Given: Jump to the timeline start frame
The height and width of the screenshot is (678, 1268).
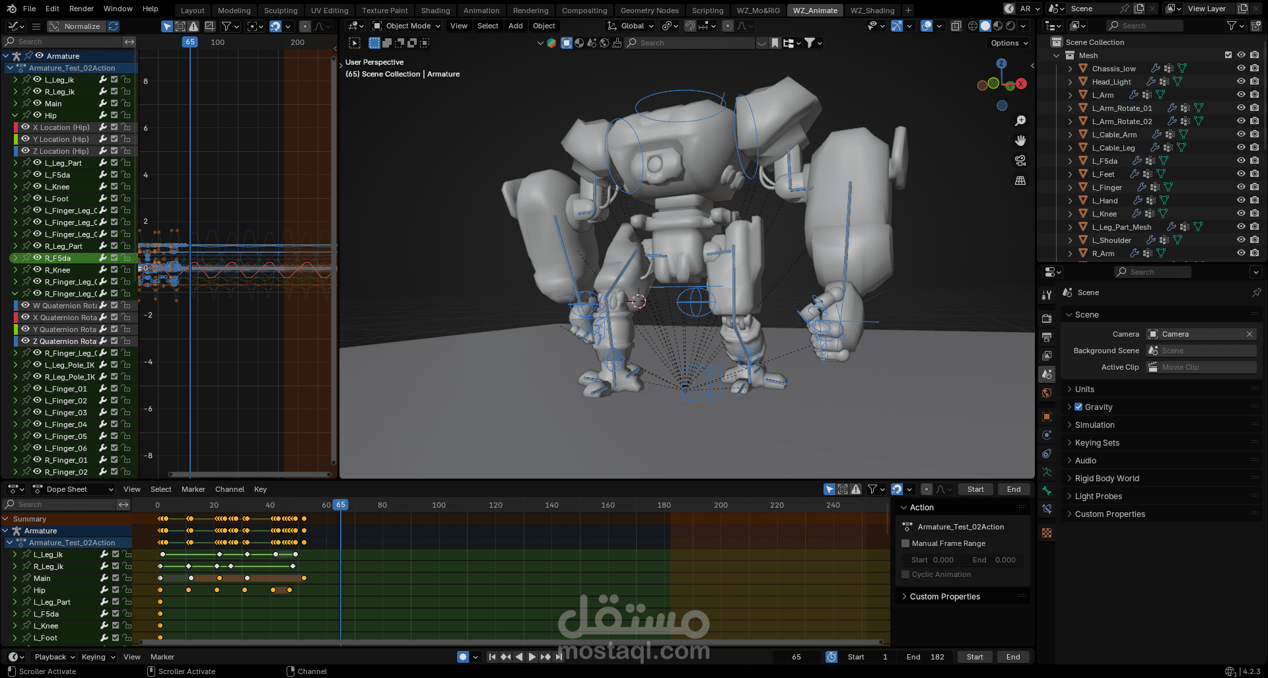Looking at the screenshot, I should (492, 657).
